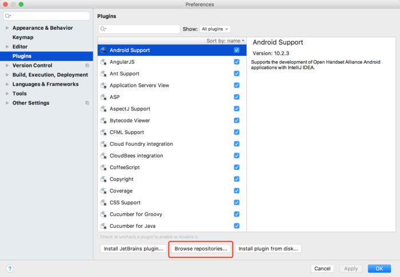
Task: Cancel the Preferences dialog
Action: pos(322,268)
